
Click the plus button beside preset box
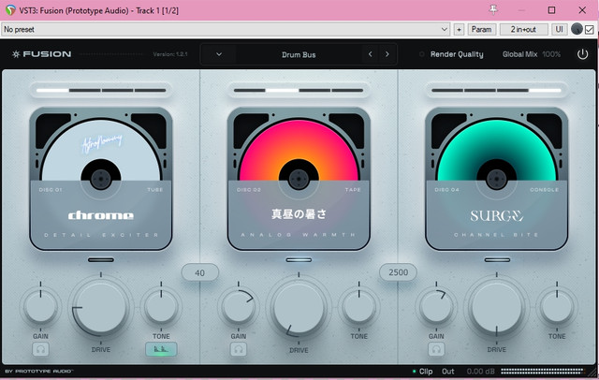tap(459, 29)
